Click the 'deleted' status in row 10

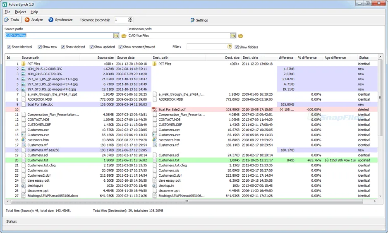point(363,109)
